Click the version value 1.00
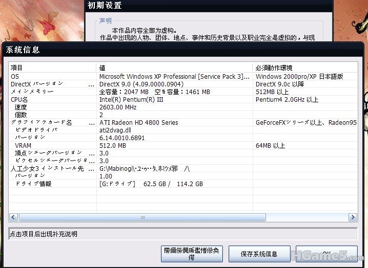The image size is (368, 268). point(106,176)
